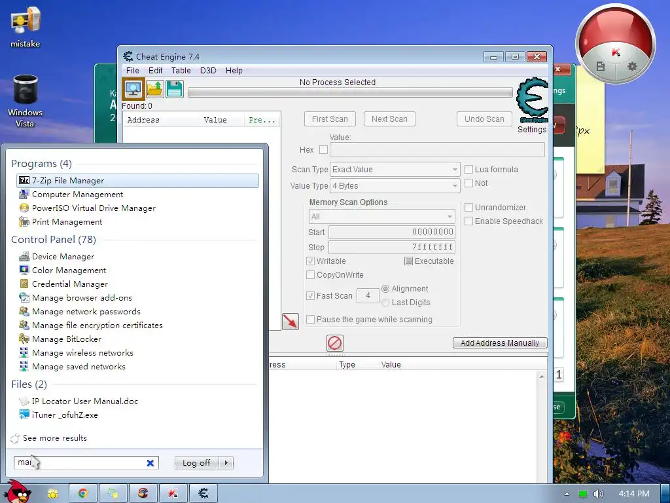Click Add Address Manually button
This screenshot has height=503, width=670.
pos(499,343)
